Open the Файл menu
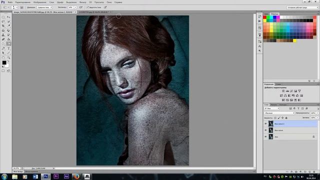This screenshot has width=320, height=180. click(10, 2)
